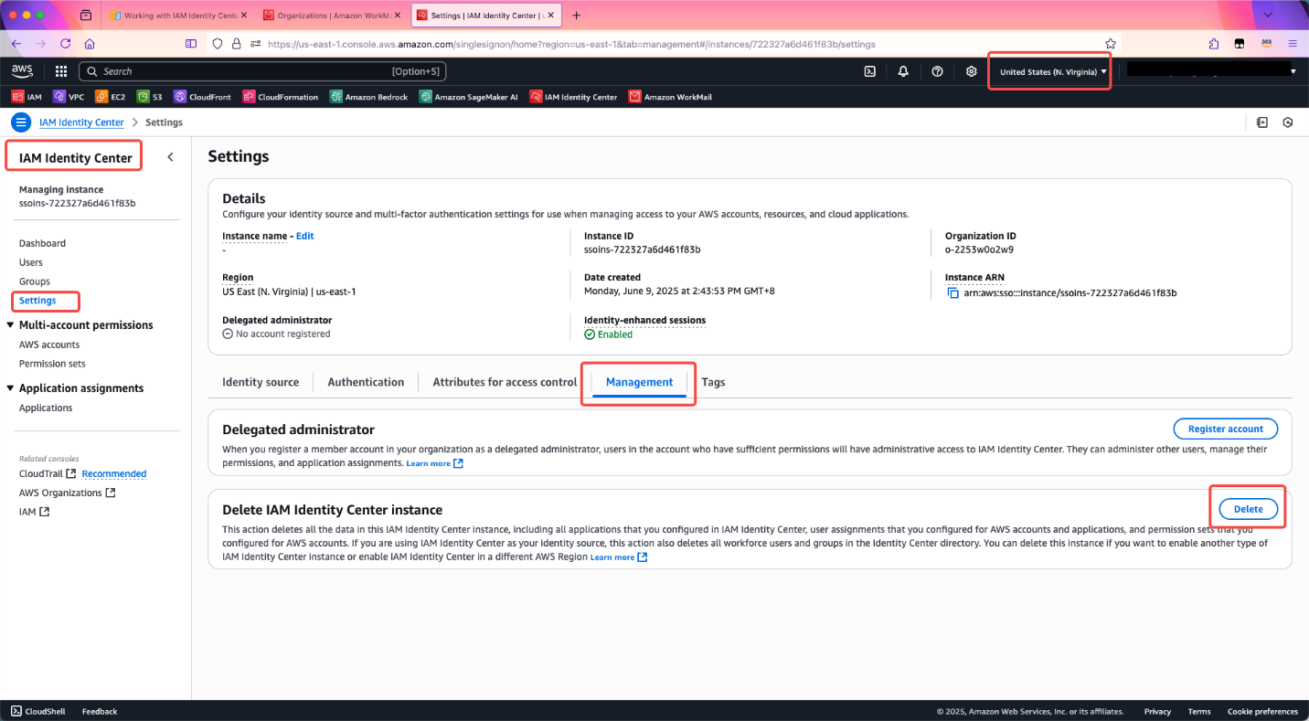Open the hexagon panel icon beside the tutorials icon
The width and height of the screenshot is (1309, 721).
[x=1288, y=122]
